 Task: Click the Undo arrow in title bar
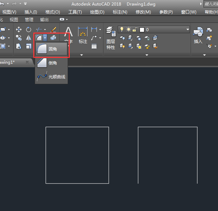[x=2, y=4]
